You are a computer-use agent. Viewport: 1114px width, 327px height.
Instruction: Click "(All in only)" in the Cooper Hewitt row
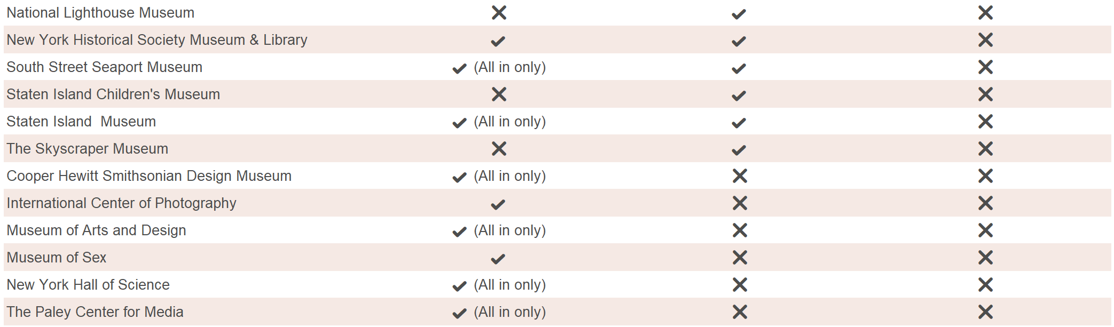[x=509, y=176]
